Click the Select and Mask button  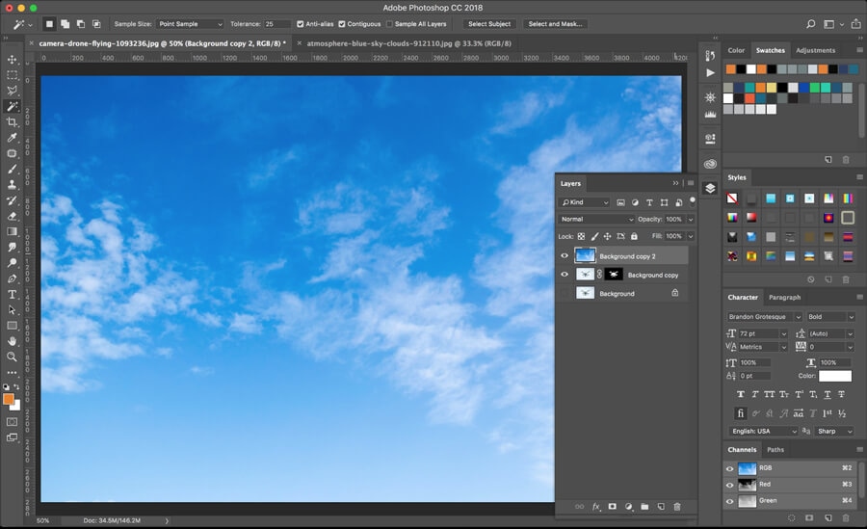(x=557, y=23)
